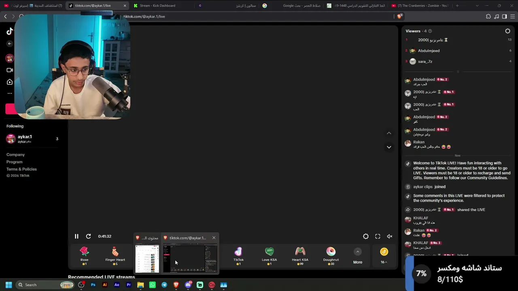Open the sidebar three-dots More menu

coord(10,93)
